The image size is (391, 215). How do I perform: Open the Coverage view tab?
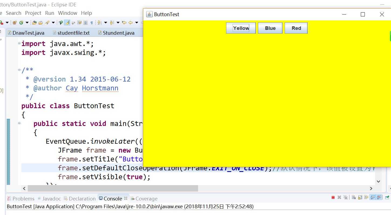tap(144, 199)
